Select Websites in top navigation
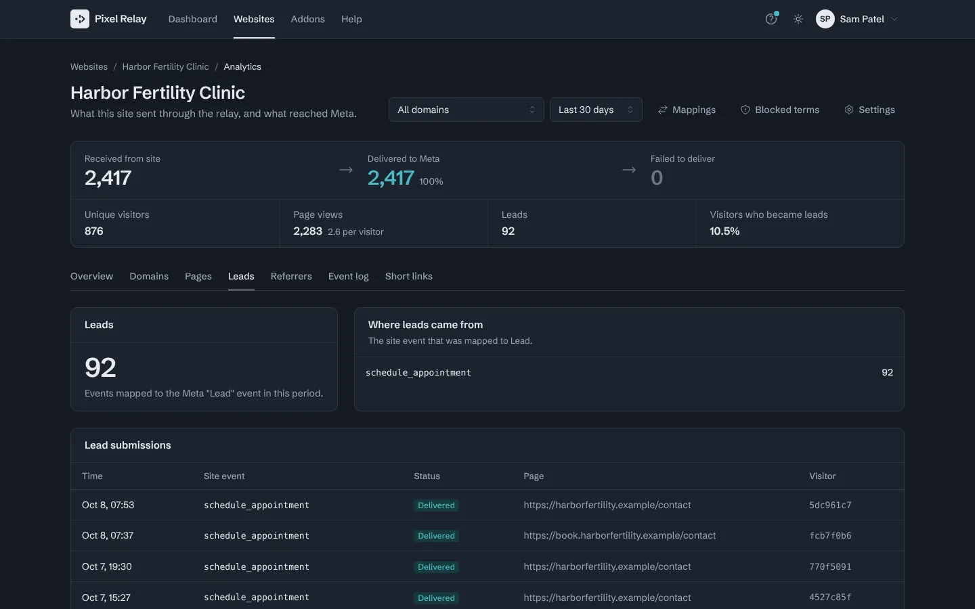The height and width of the screenshot is (609, 975). coord(254,19)
